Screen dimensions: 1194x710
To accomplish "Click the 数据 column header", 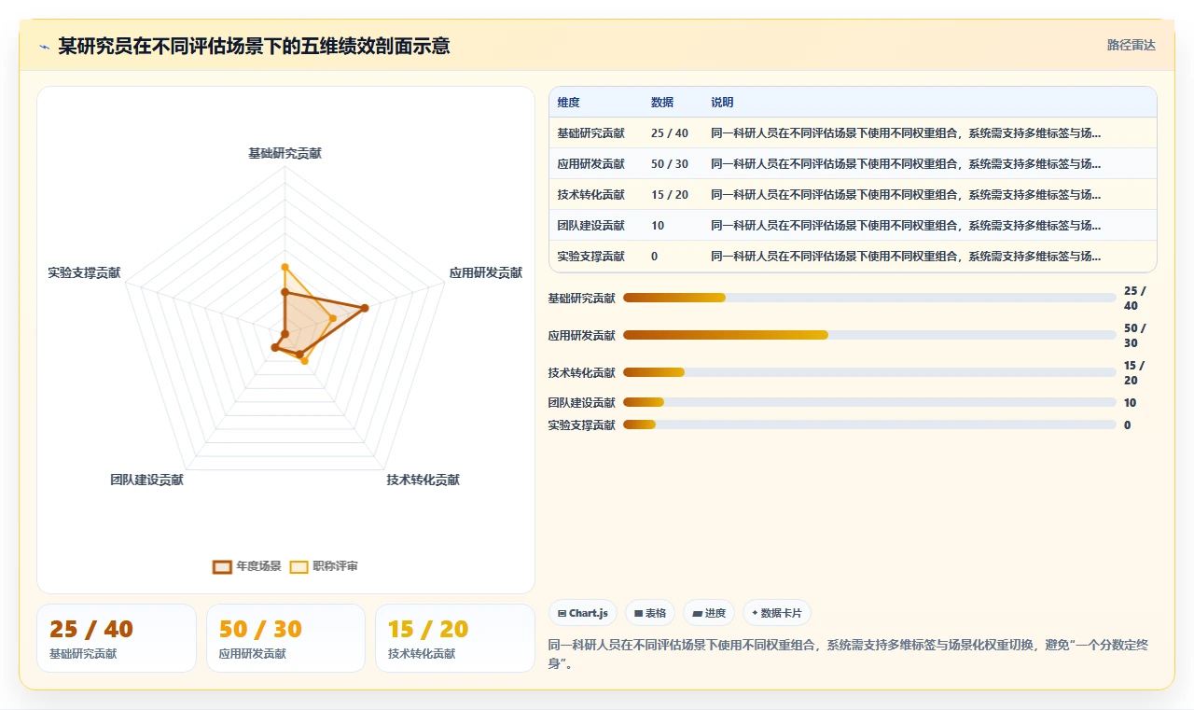I will coord(662,102).
